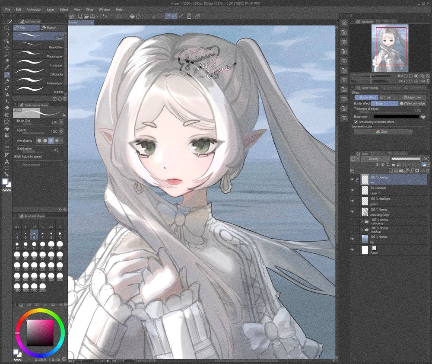Hide the colouring Copy layer
This screenshot has width=432, height=364.
pos(352,212)
